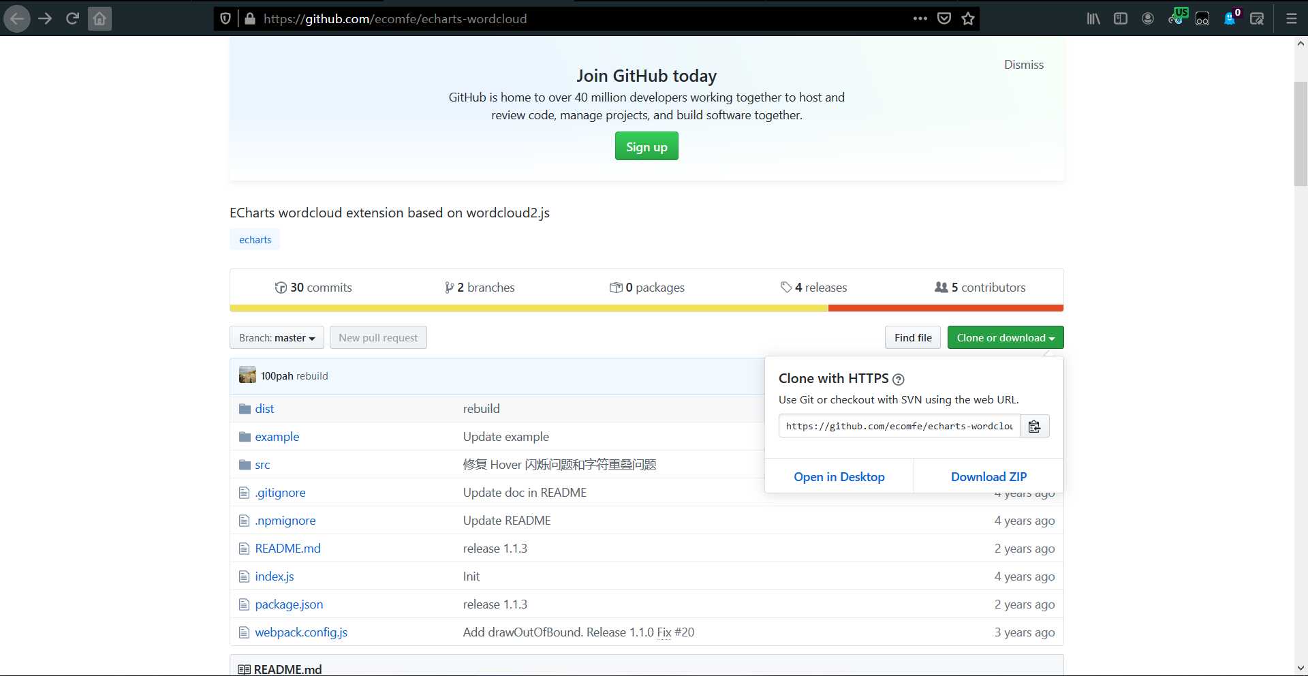This screenshot has height=676, width=1308.
Task: Click the red language bar segment
Action: tap(946, 308)
